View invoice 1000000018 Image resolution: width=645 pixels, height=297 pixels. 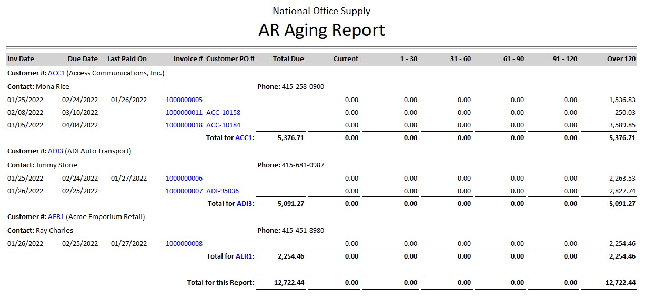[x=184, y=125]
